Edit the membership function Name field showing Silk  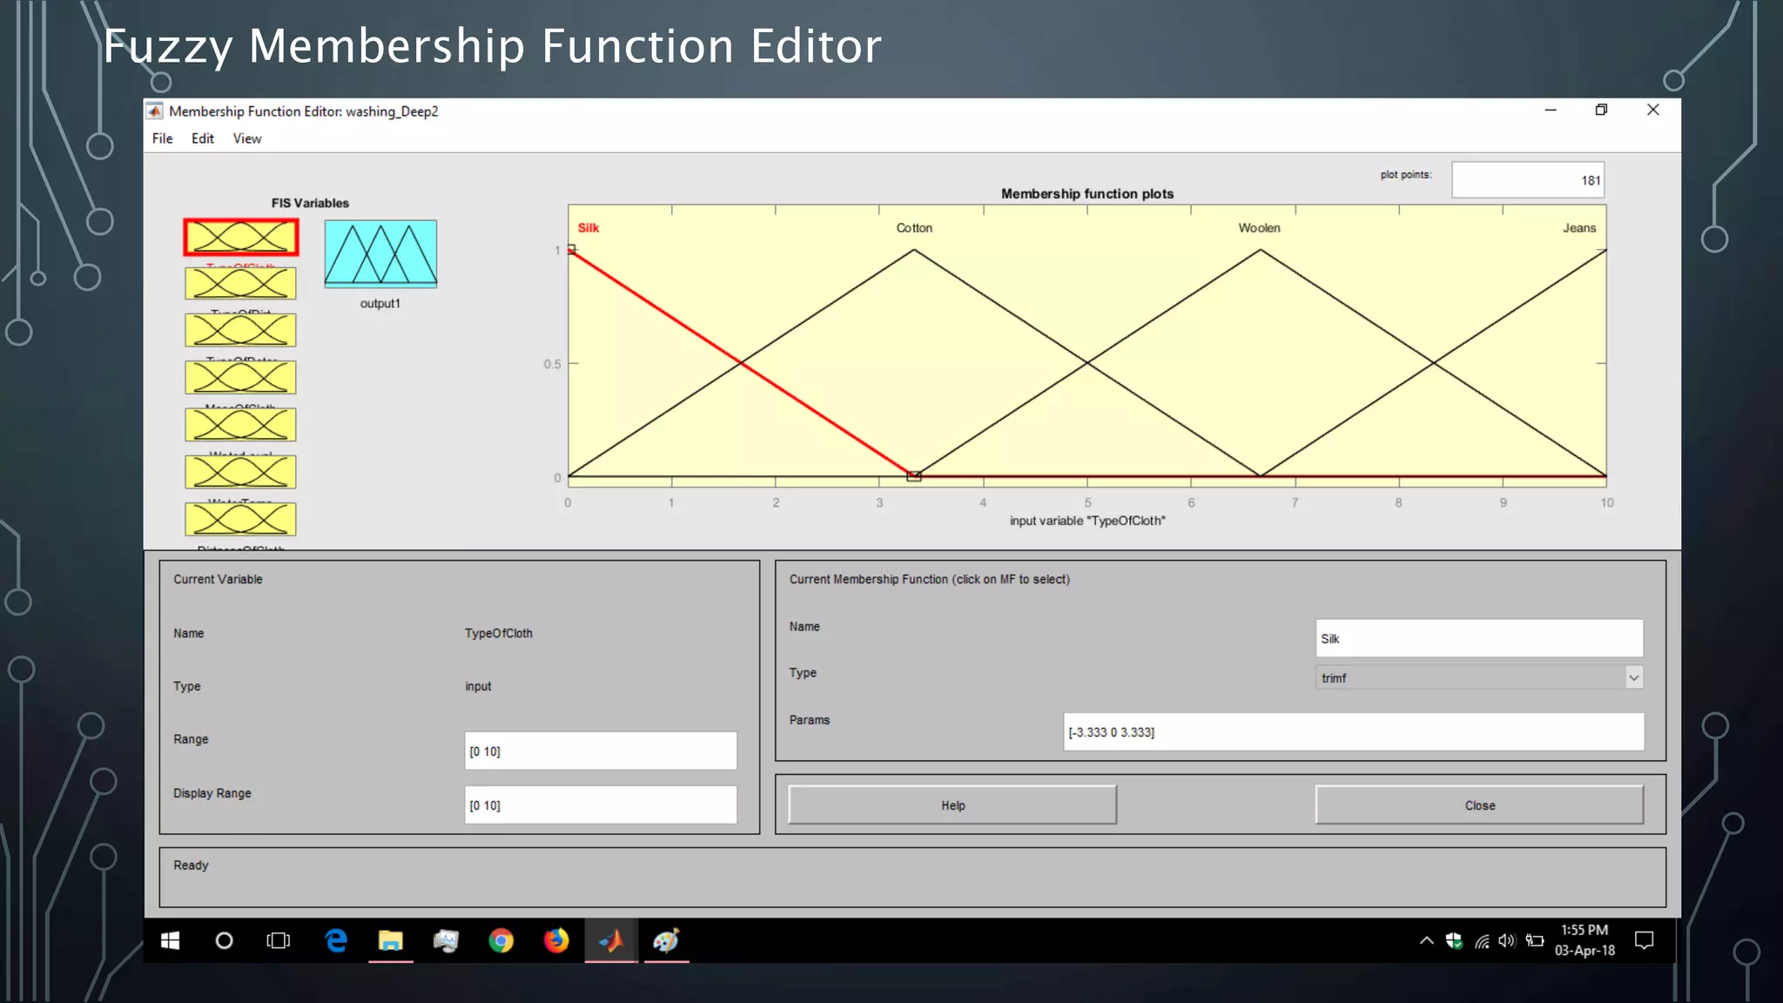coord(1478,638)
